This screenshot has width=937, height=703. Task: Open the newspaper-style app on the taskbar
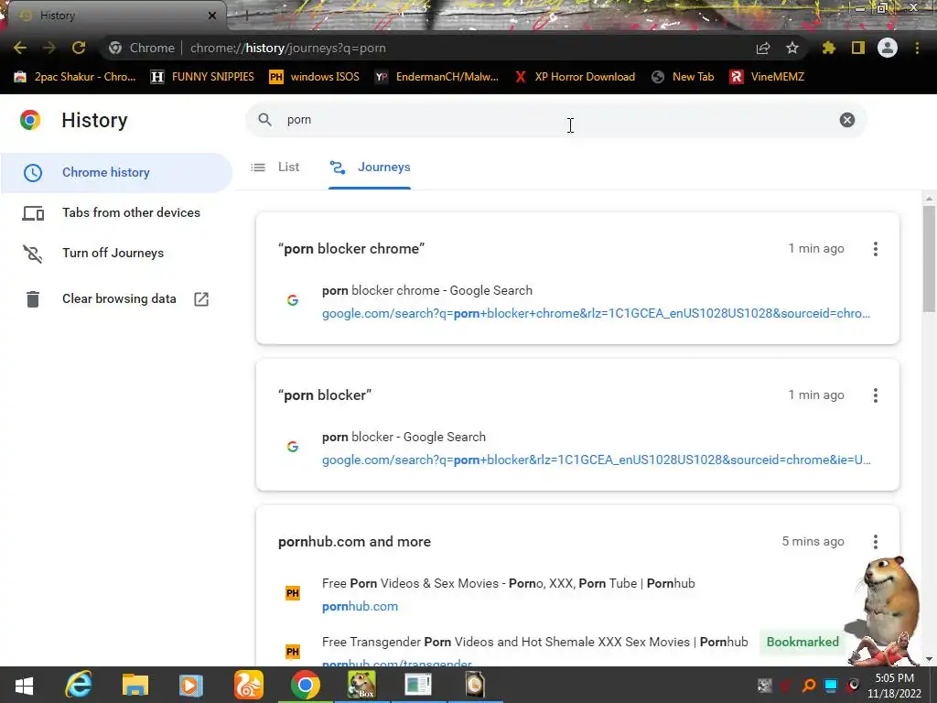pyautogui.click(x=417, y=685)
